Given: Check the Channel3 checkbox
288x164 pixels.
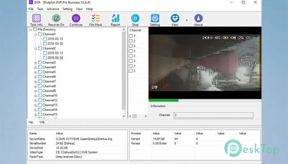Looking at the screenshot, I should tap(40, 62).
